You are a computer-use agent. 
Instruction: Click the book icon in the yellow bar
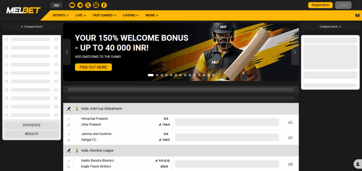coord(357,16)
